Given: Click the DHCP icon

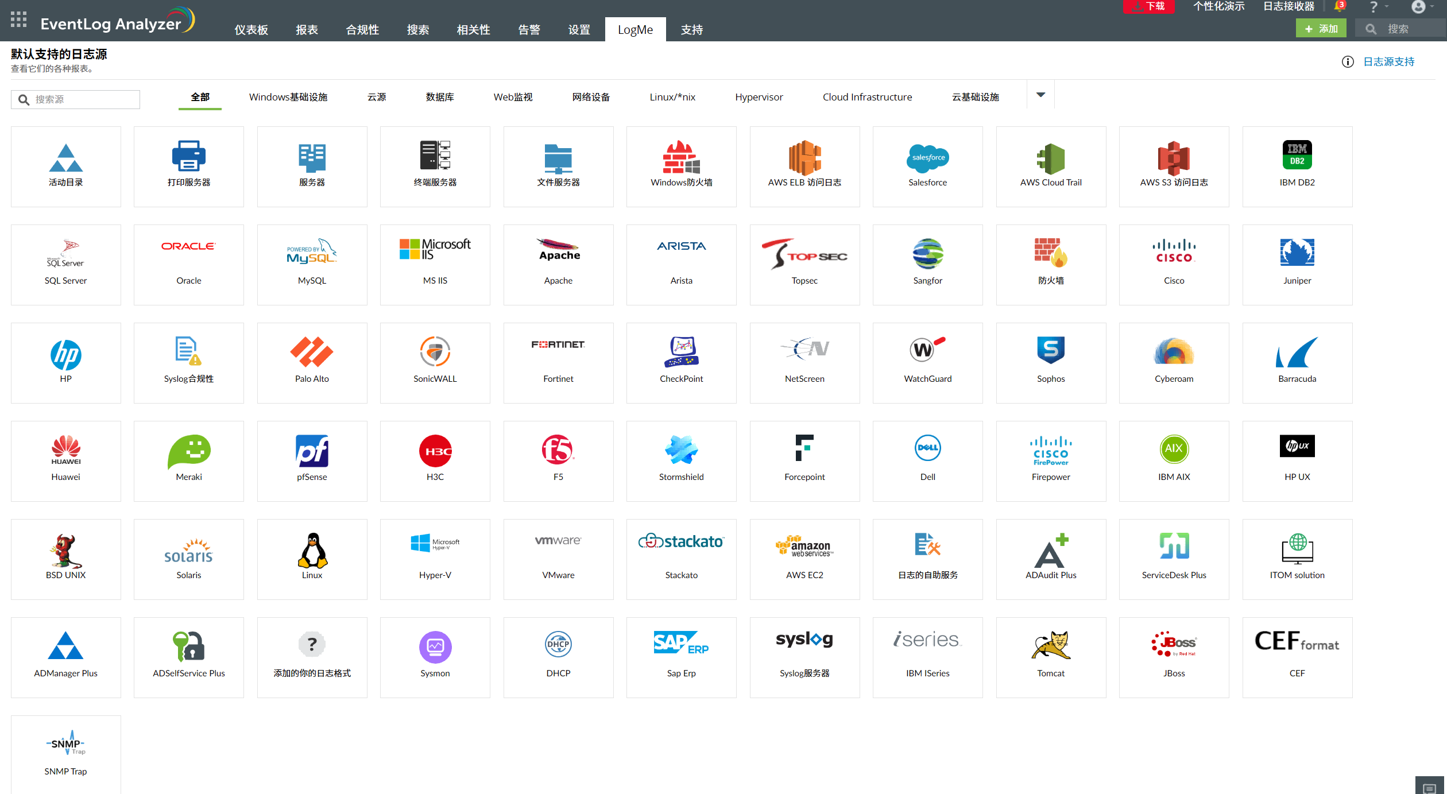Looking at the screenshot, I should 558,644.
